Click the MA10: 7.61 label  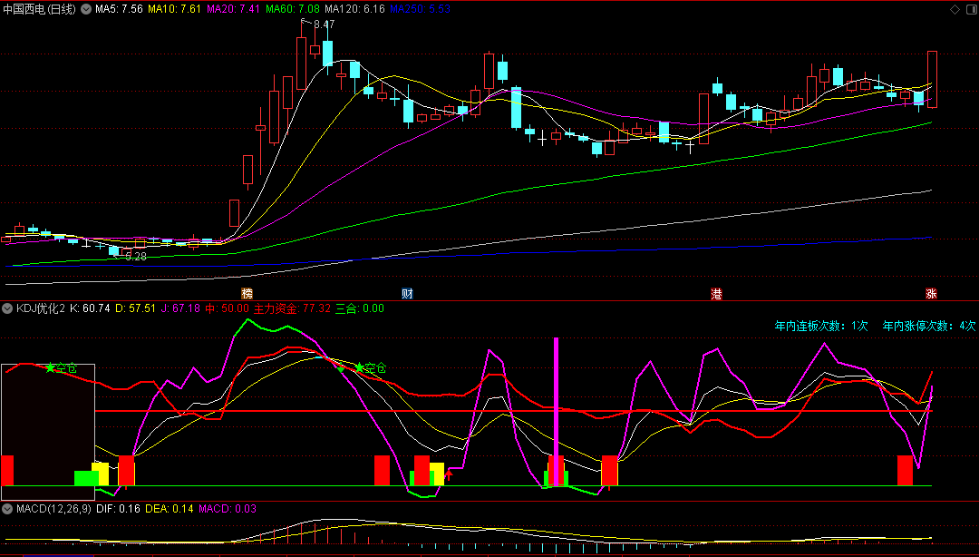click(x=174, y=9)
